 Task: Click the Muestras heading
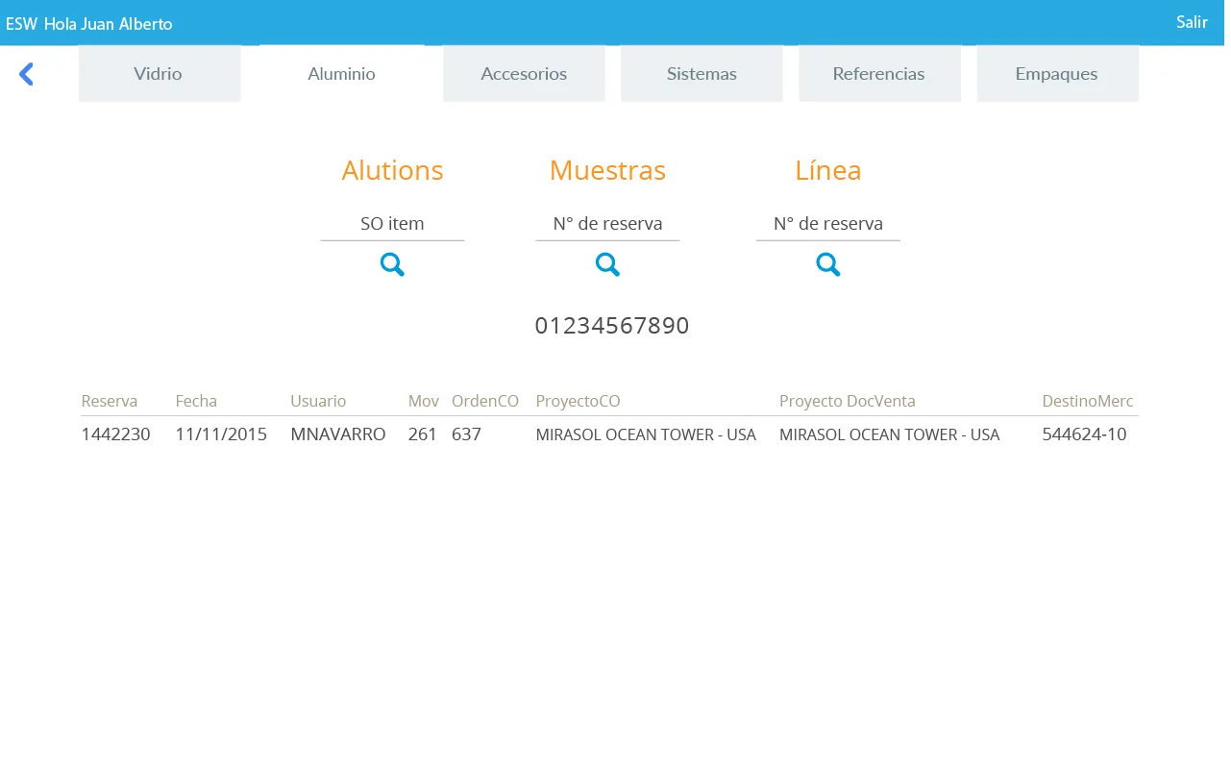click(607, 170)
